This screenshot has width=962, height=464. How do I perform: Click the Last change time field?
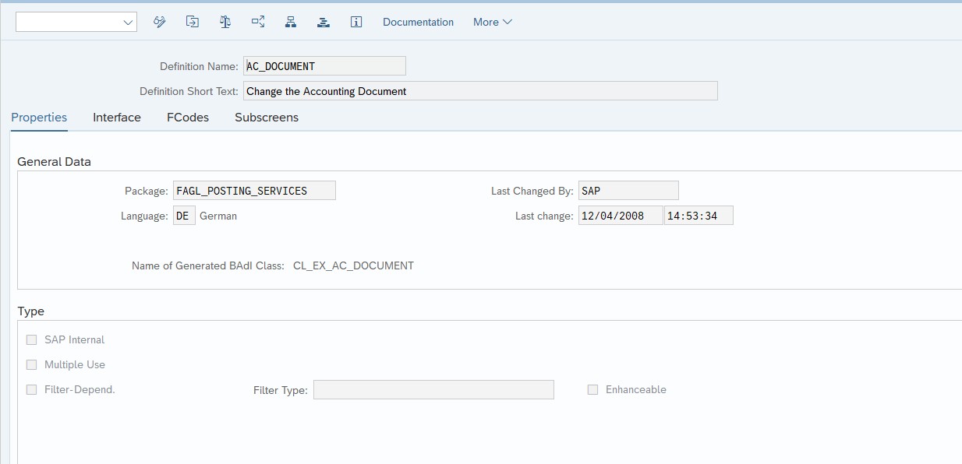pyautogui.click(x=699, y=216)
